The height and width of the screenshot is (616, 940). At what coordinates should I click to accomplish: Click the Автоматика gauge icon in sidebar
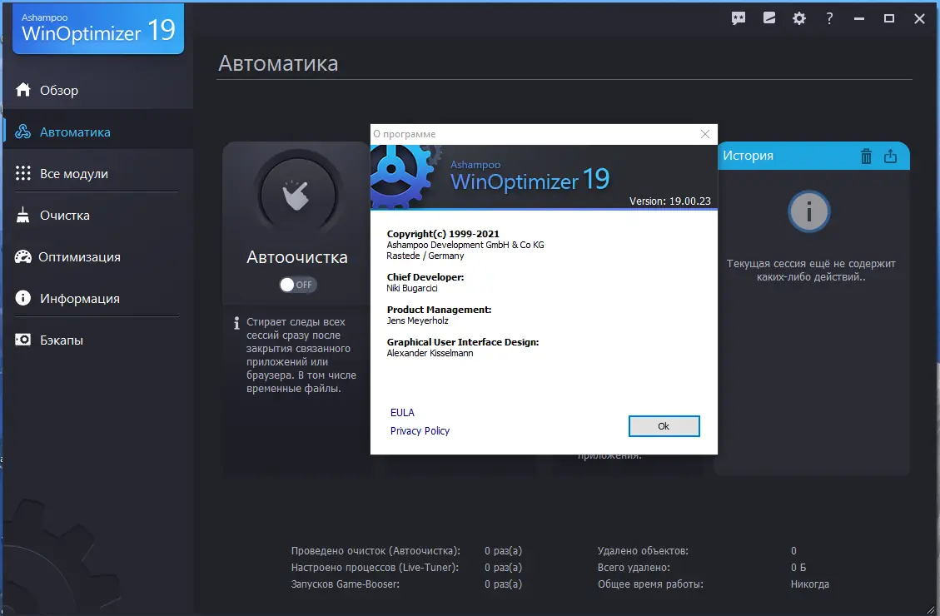[x=22, y=132]
